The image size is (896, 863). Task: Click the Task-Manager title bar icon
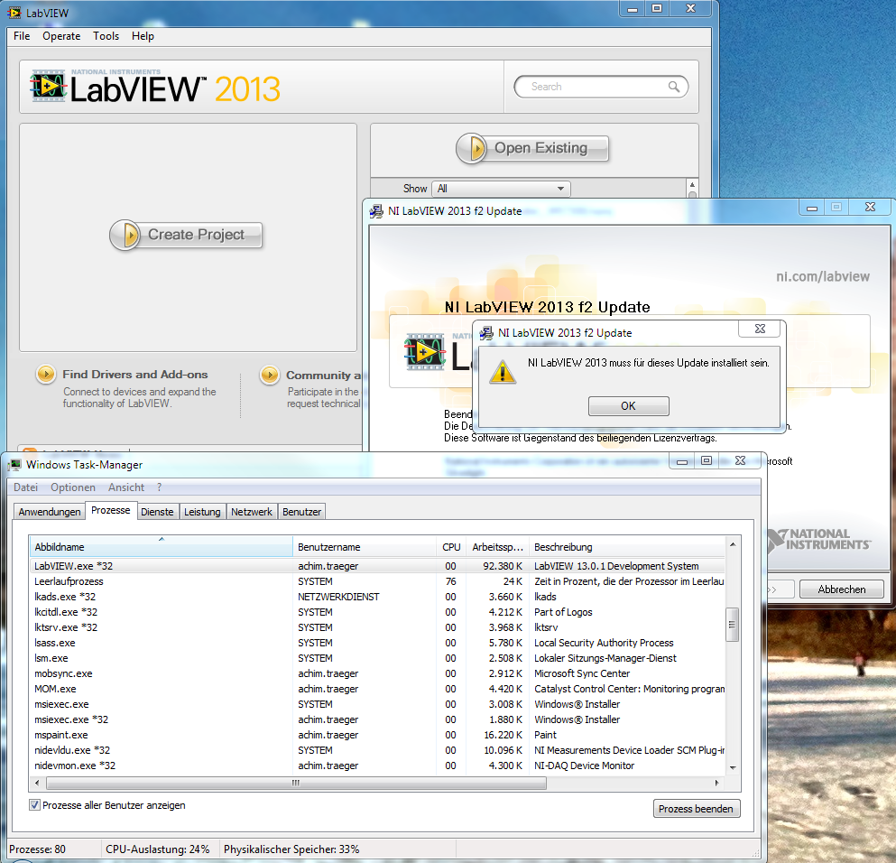coord(14,465)
